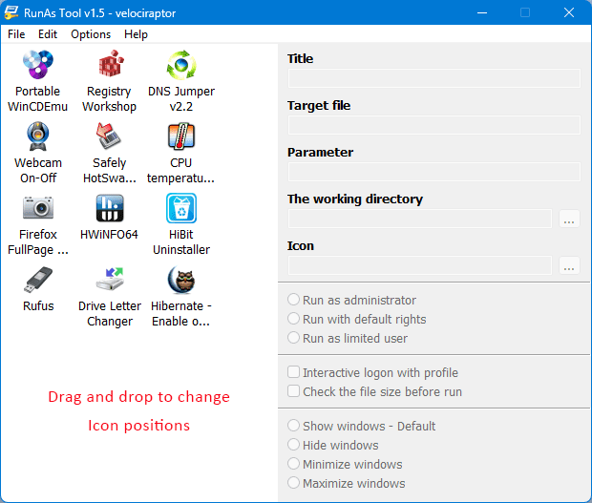Viewport: 592px width, 503px height.
Task: Enable Interactive logon with profile
Action: coord(294,372)
